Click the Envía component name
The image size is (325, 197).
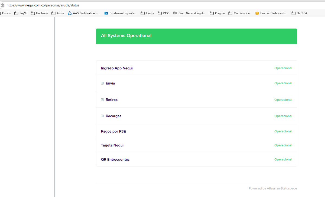[x=110, y=83]
